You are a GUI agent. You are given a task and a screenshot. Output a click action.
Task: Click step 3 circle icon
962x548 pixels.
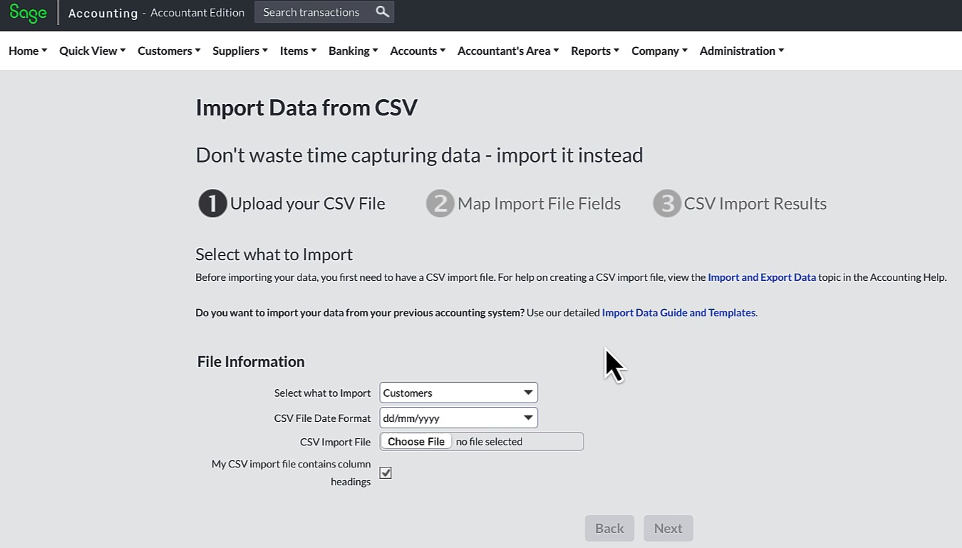(667, 204)
